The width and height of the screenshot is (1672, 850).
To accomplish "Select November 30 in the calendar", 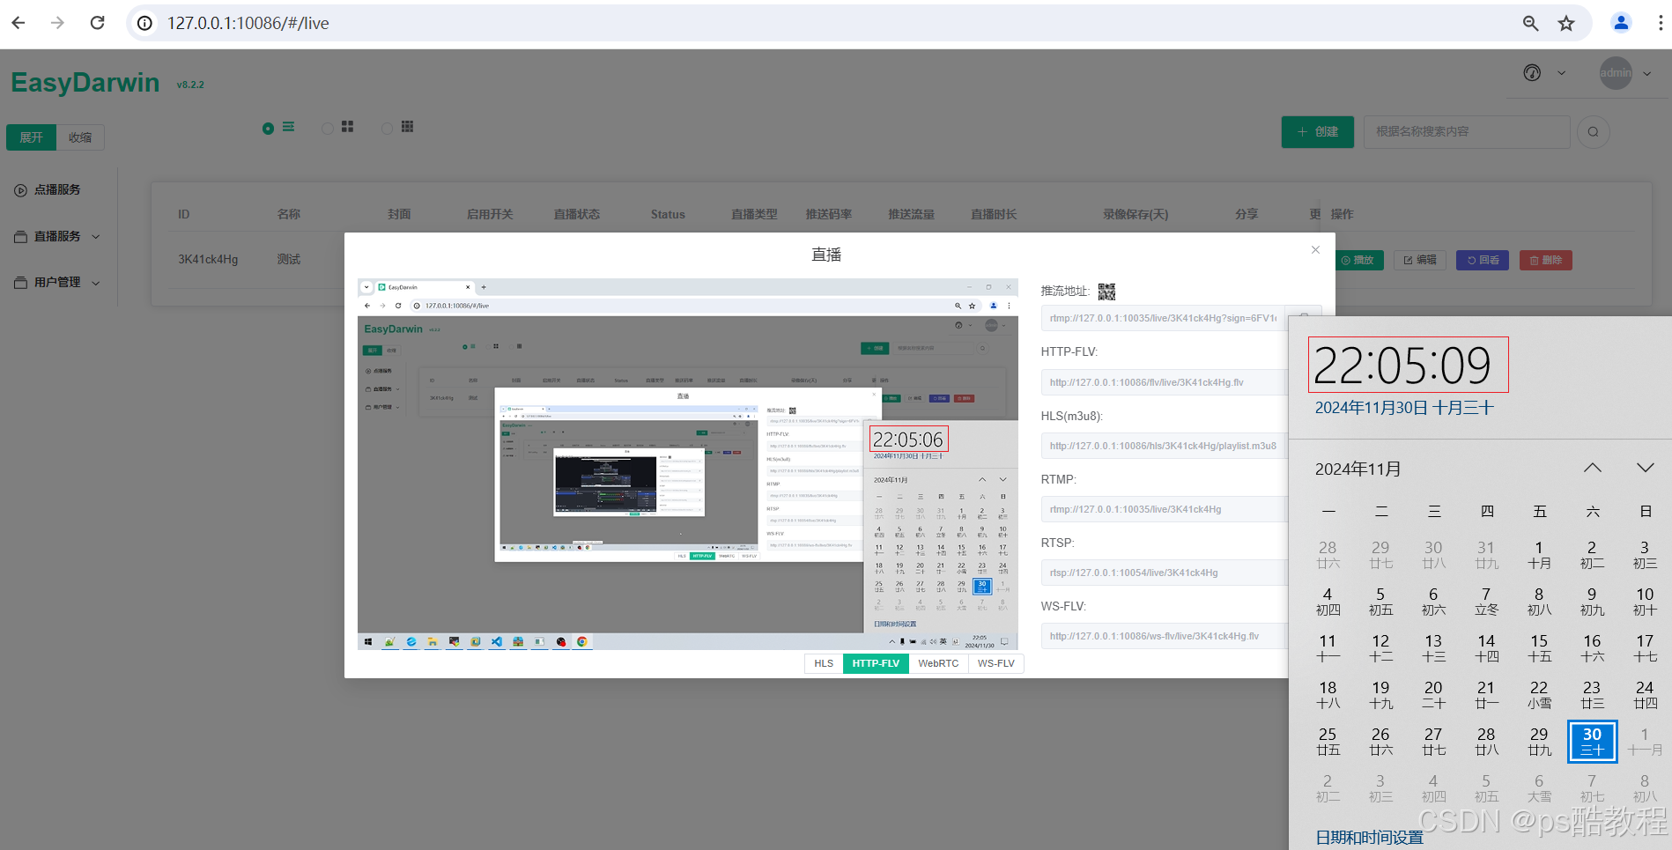I will 1592,742.
